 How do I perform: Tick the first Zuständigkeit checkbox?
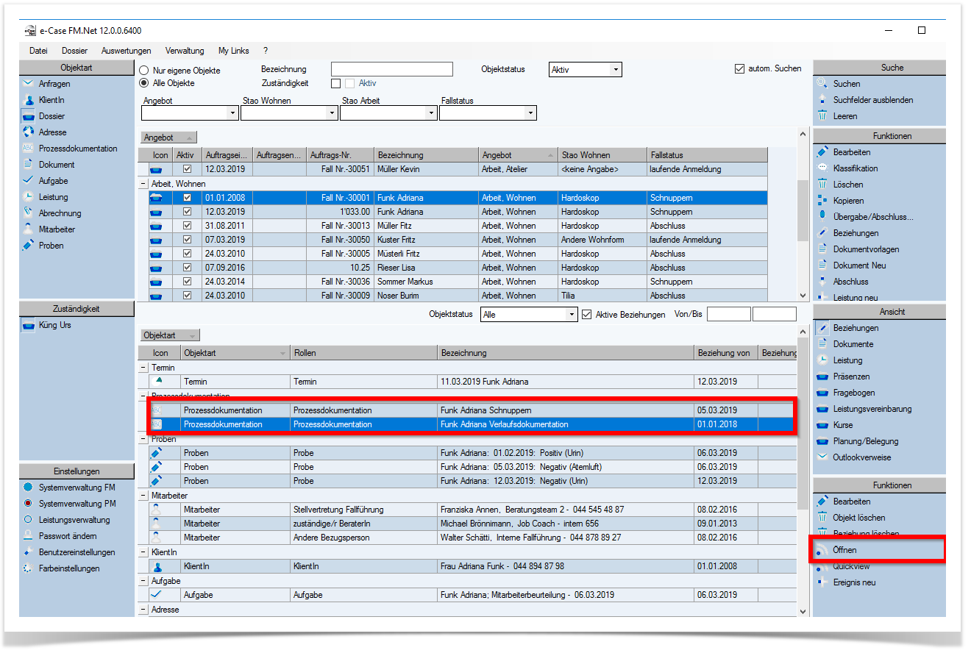336,83
